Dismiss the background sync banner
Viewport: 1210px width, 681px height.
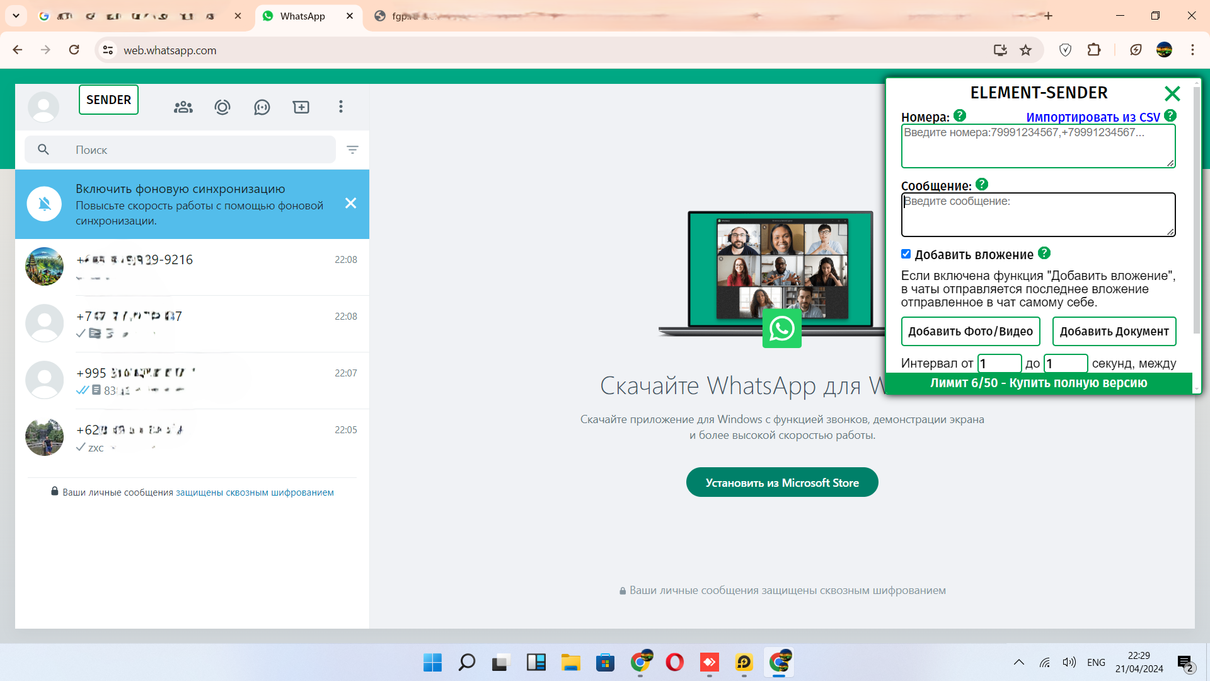click(351, 203)
